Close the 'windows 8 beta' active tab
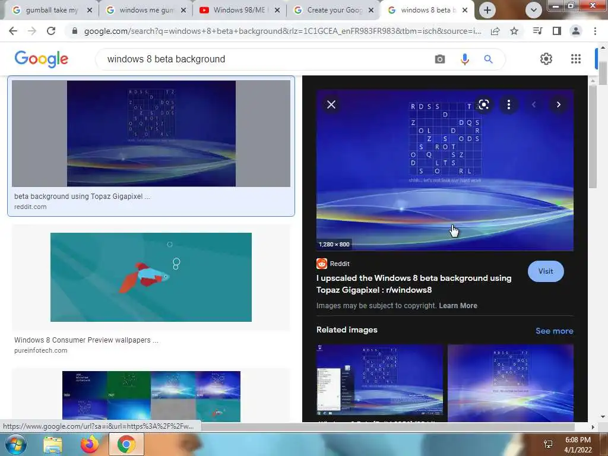 pyautogui.click(x=465, y=10)
